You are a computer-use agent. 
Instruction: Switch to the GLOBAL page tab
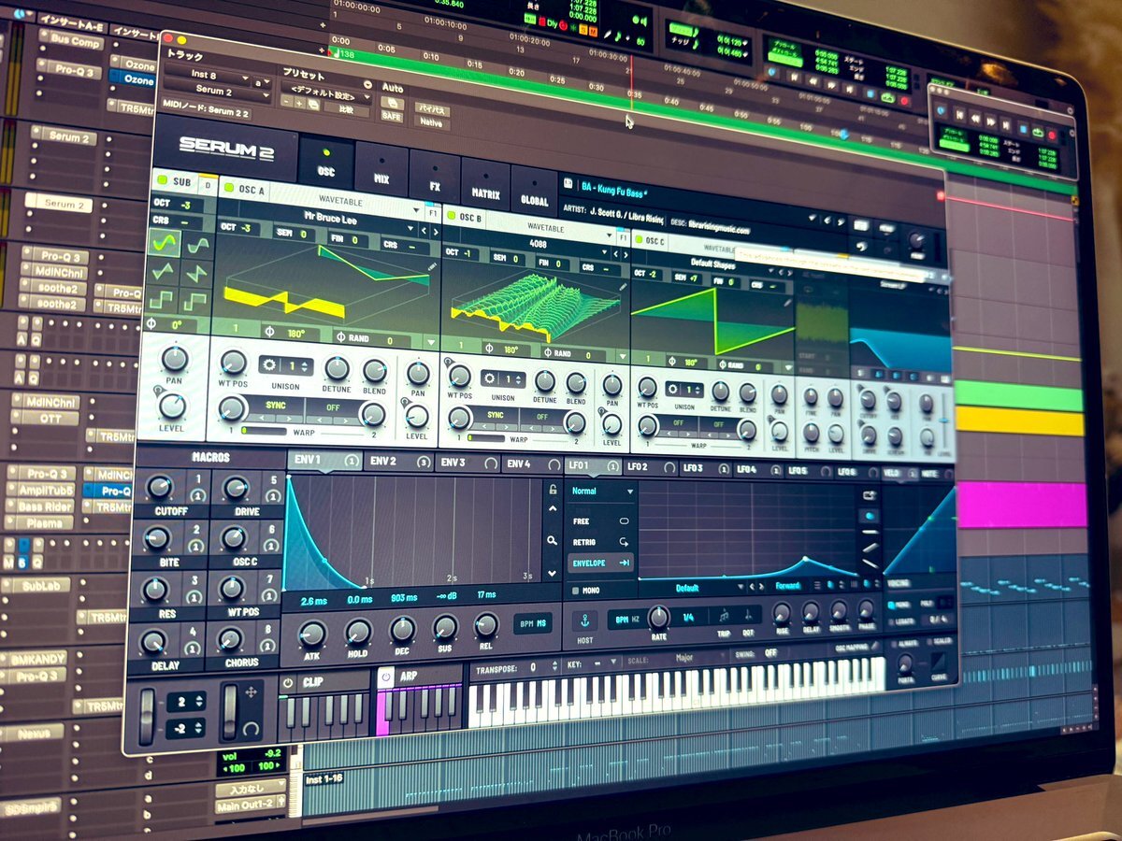click(534, 191)
